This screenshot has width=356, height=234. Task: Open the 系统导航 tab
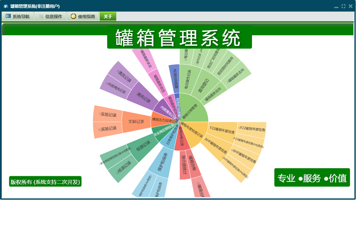18,16
